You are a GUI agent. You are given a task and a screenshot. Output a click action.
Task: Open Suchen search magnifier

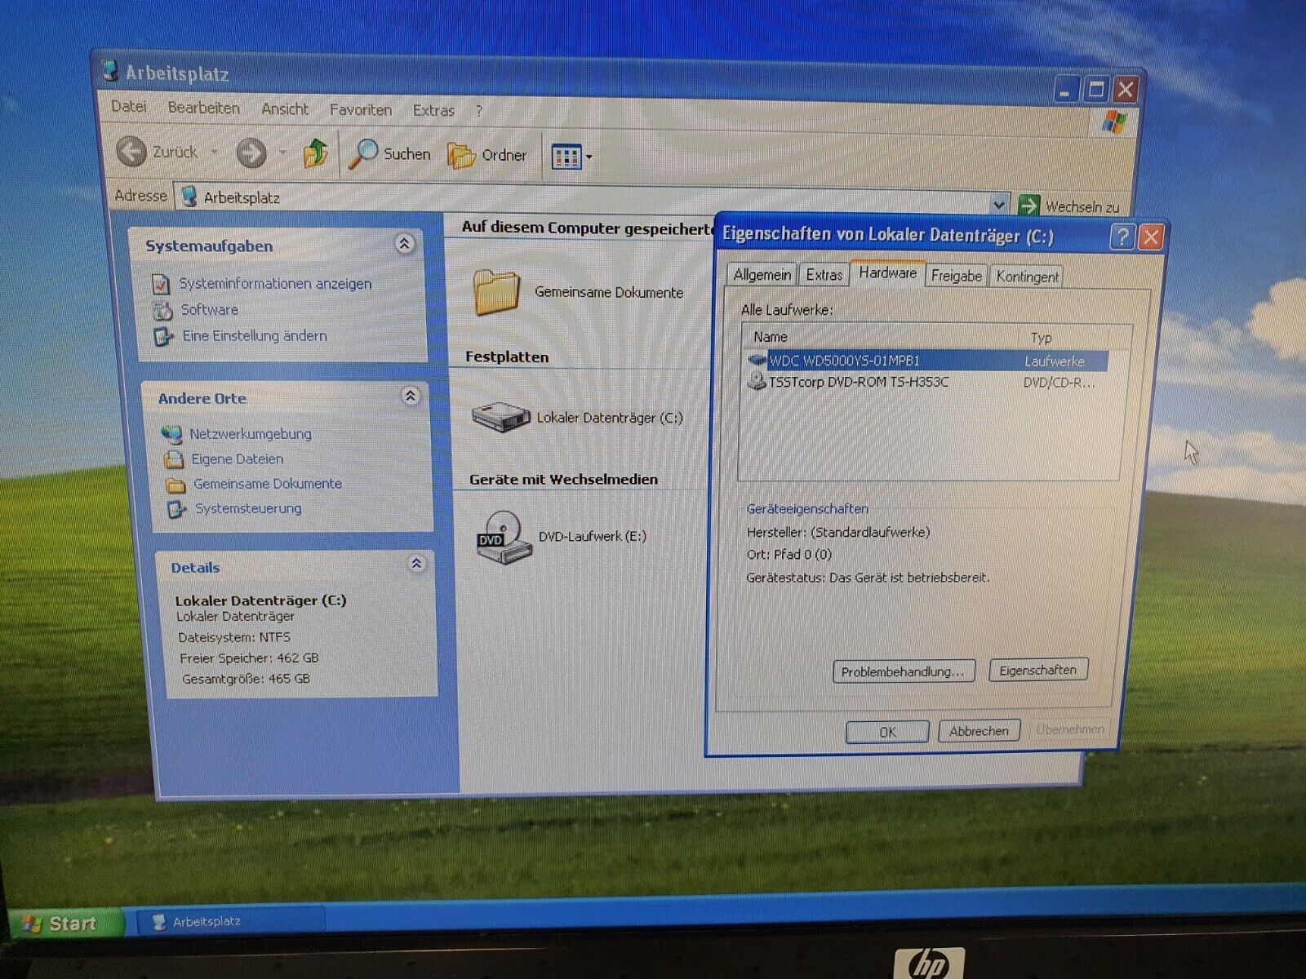[363, 153]
